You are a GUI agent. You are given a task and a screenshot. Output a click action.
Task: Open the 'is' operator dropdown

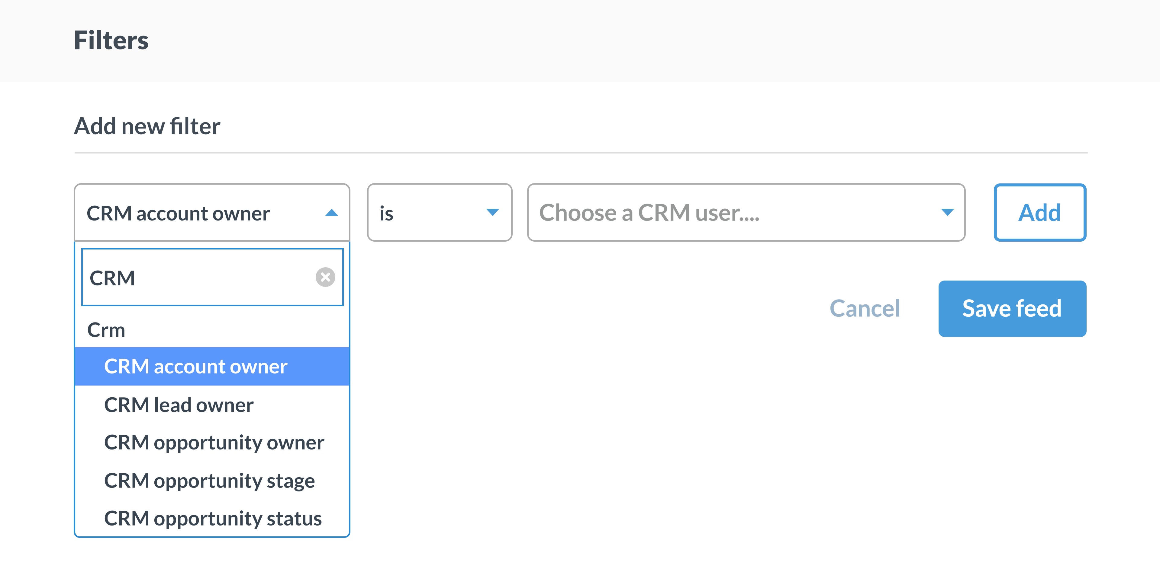point(440,212)
